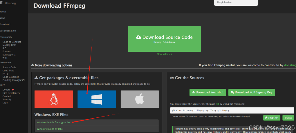Click the More downloading options heading

point(52,65)
